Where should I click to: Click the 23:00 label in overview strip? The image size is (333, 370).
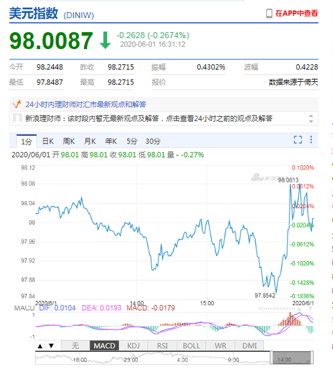(131, 360)
